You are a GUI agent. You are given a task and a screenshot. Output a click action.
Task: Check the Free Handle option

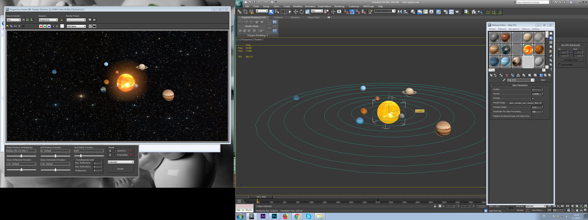click(560, 65)
